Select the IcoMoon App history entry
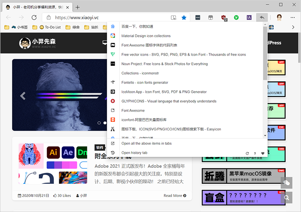The width and height of the screenshot is (301, 212). 164,92
